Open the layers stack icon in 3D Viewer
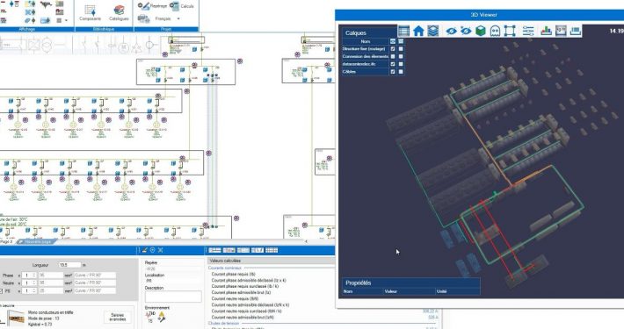 433,31
